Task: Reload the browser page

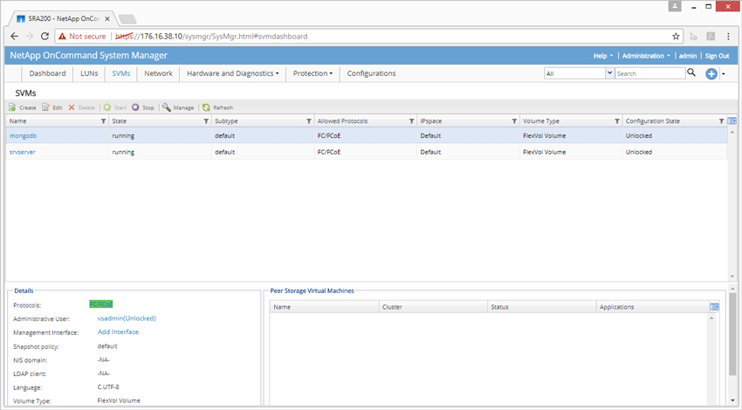Action: point(45,37)
